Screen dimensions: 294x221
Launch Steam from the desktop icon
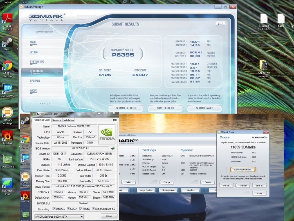tap(7, 44)
